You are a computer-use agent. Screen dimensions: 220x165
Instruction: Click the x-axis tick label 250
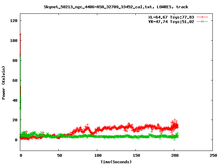tap(213, 155)
